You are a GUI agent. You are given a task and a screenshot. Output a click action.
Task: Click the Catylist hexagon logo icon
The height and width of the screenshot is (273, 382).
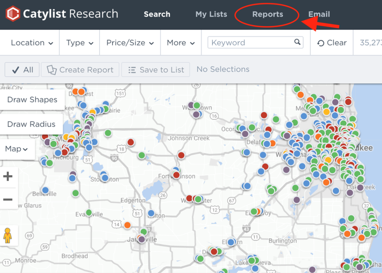13,14
